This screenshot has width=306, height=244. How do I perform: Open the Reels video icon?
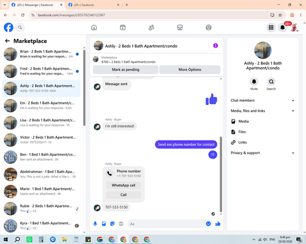pos(122,27)
